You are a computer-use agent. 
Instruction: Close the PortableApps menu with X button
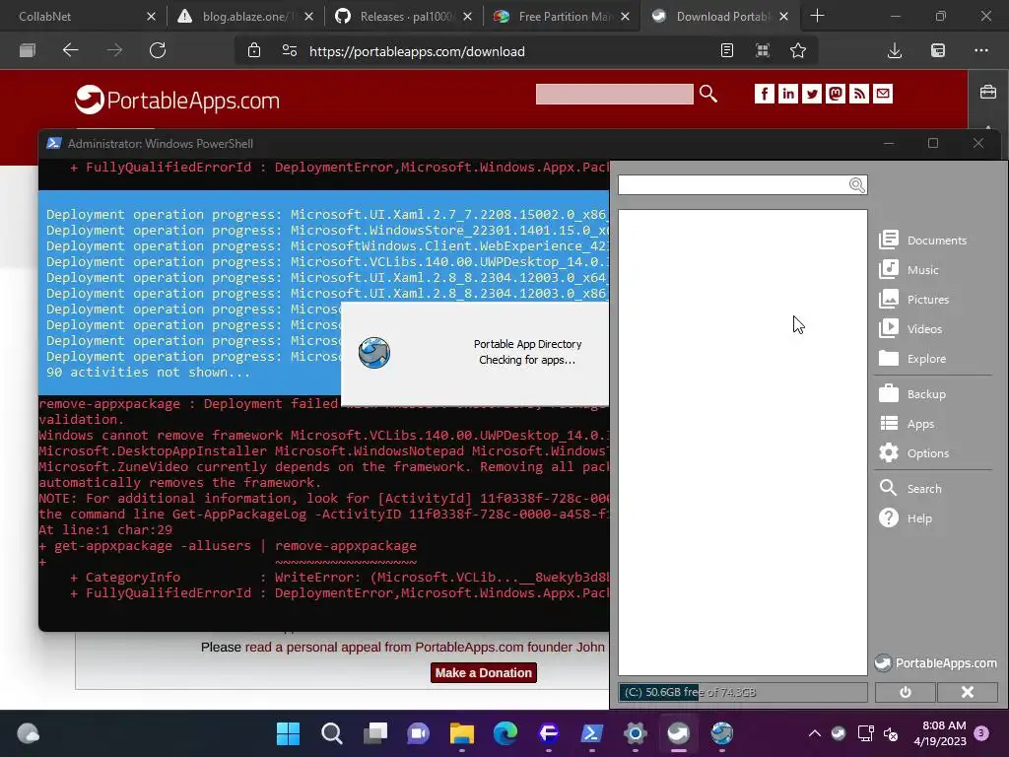(968, 692)
